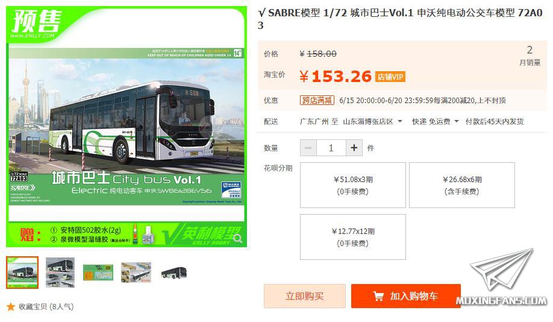Viewport: 553px width, 322px height.
Task: Select the first bus box-art thumbnail
Action: point(22,273)
